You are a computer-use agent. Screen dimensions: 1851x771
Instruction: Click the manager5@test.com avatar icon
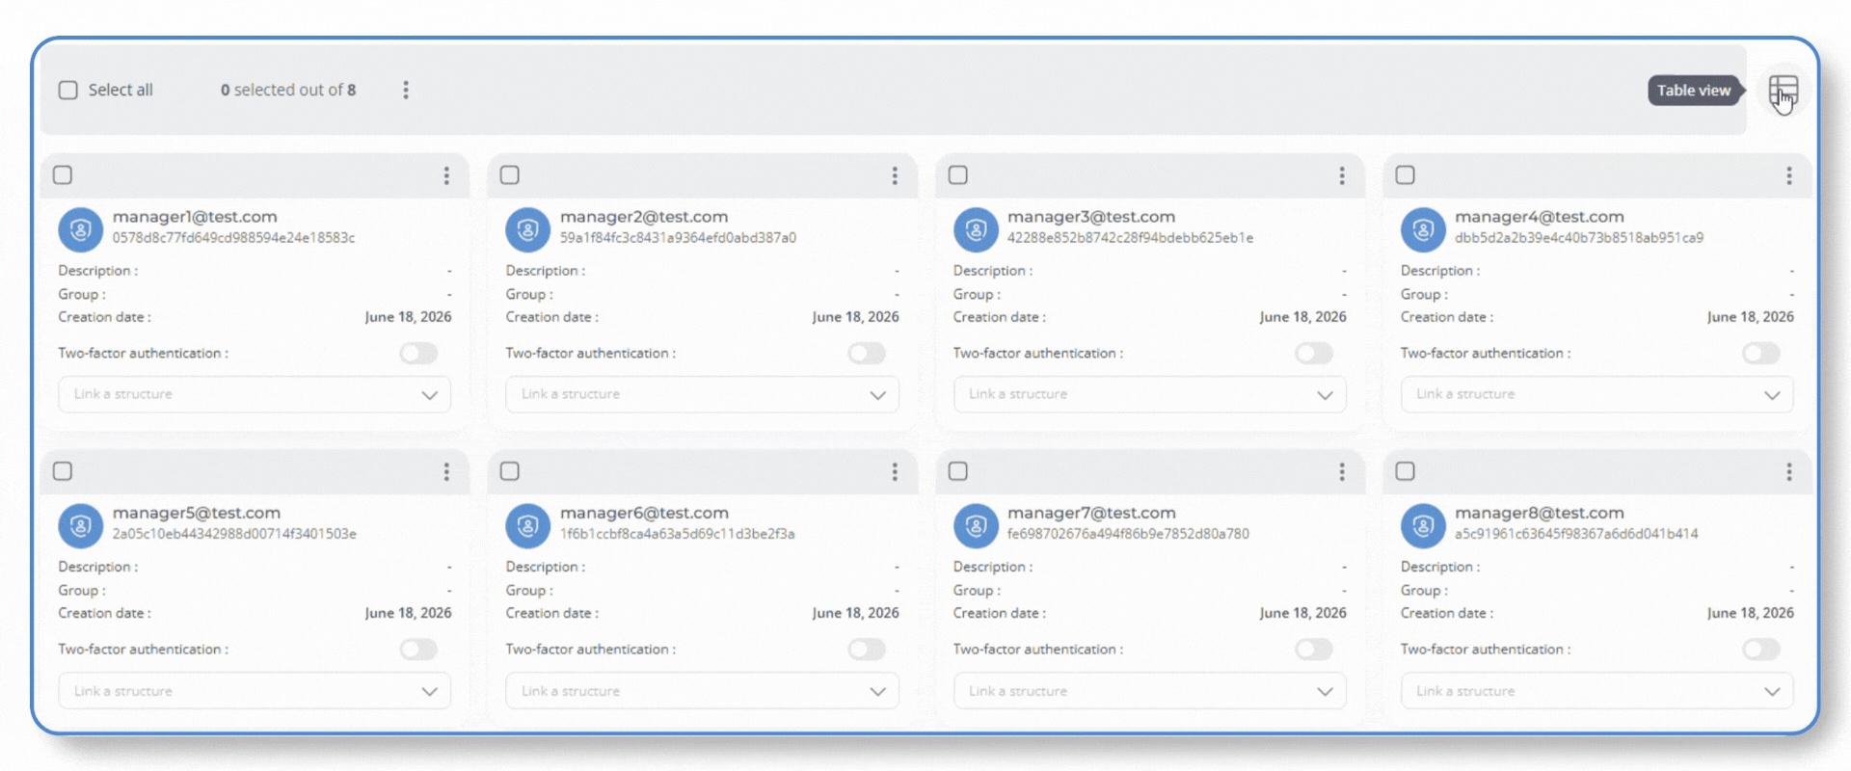[81, 525]
